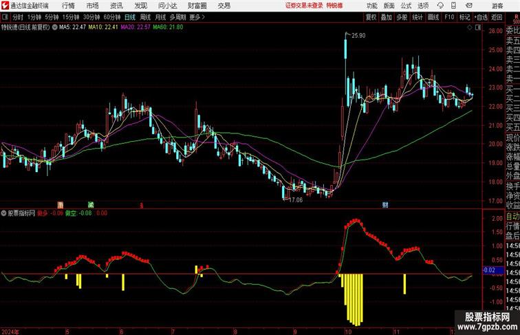Click the MA20: 22.57 indicator label
This screenshot has height=335, width=520.
136,28
